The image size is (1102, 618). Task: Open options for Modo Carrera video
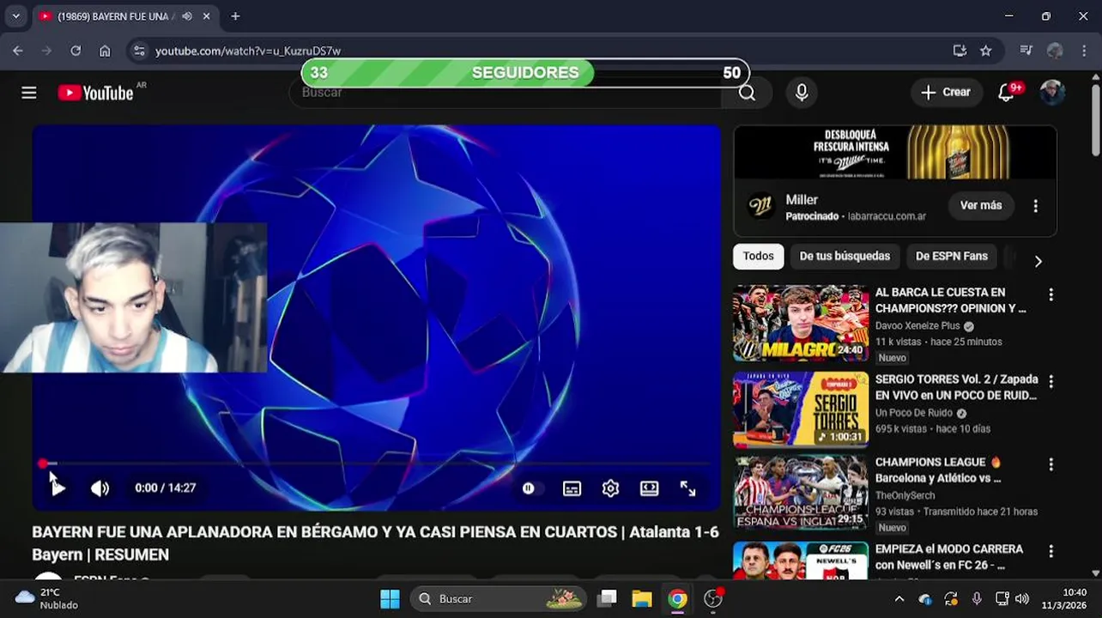click(1051, 551)
